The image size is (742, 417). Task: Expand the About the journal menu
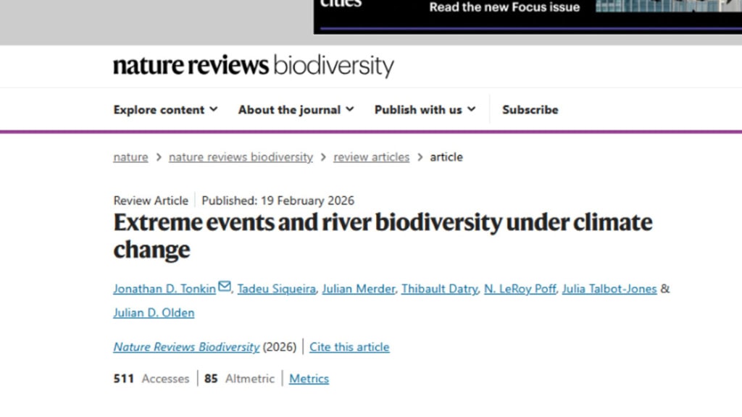(296, 110)
